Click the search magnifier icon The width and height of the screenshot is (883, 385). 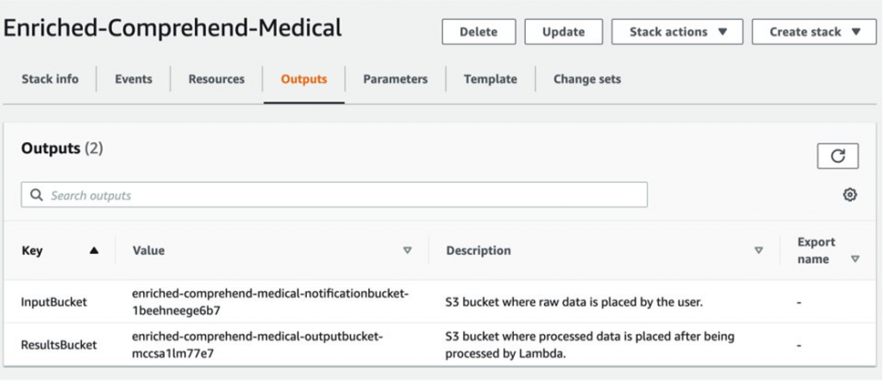coord(36,196)
